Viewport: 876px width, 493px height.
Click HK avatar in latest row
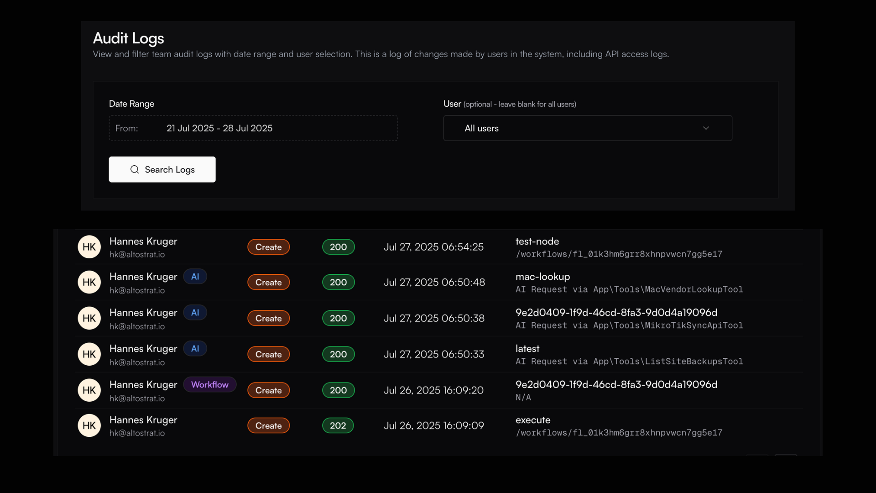coord(89,354)
